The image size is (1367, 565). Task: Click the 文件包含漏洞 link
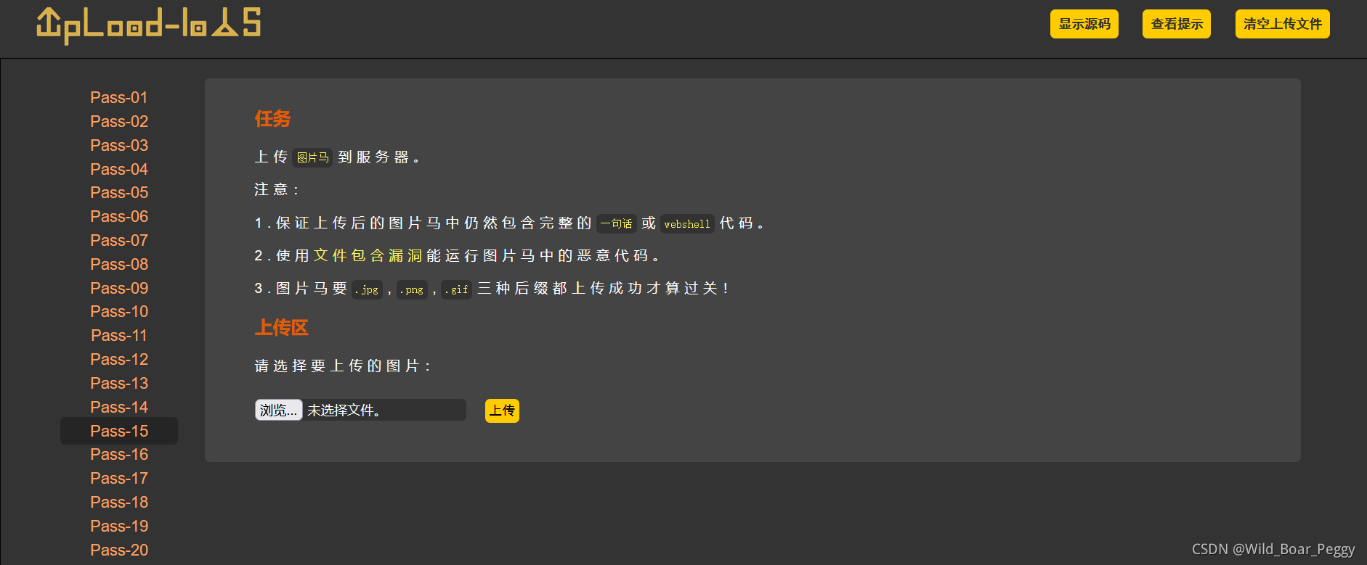coord(368,255)
